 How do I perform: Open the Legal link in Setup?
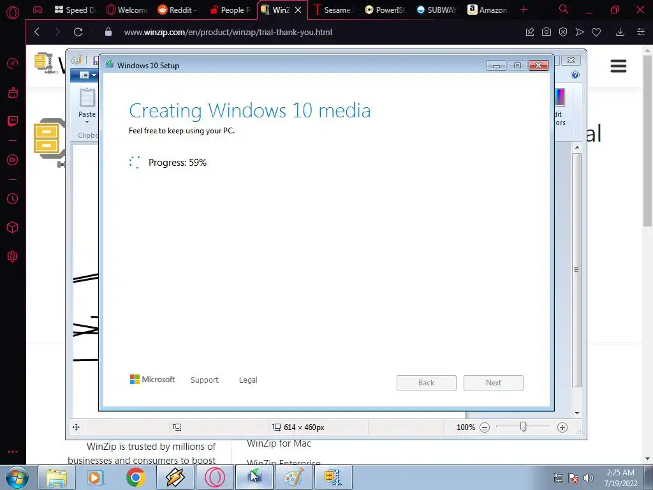[248, 380]
